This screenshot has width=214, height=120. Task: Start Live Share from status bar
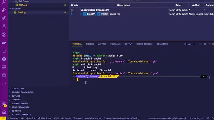(x=44, y=118)
